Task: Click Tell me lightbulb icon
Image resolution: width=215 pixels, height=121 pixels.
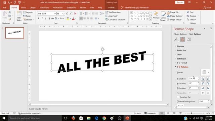Action: [122, 7]
